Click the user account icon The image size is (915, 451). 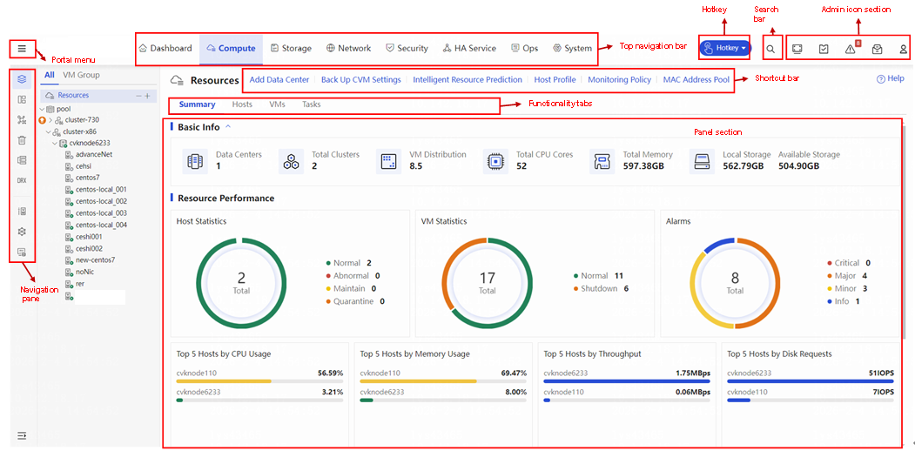click(x=904, y=49)
